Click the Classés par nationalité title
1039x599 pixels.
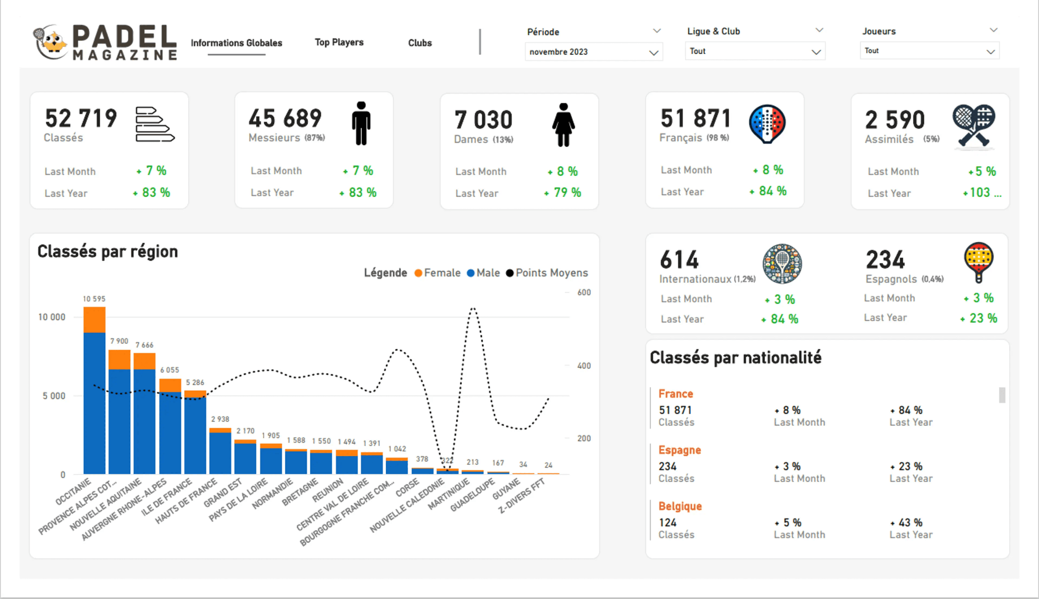[x=736, y=358]
